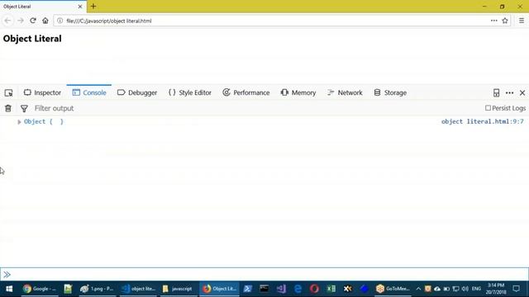Close the Object Literal tab
This screenshot has width=529, height=297.
tap(80, 7)
